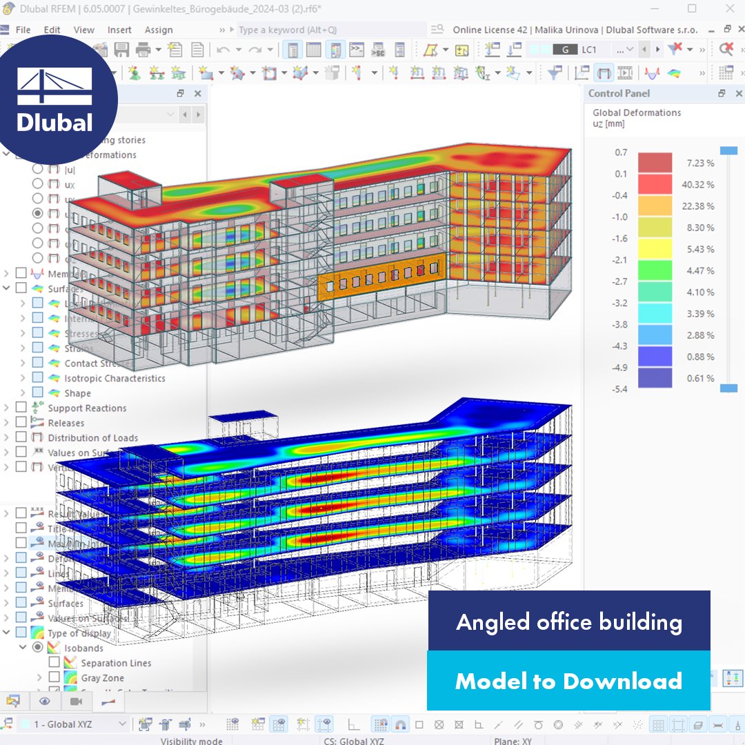Expand the Shape tree node

pos(23,393)
